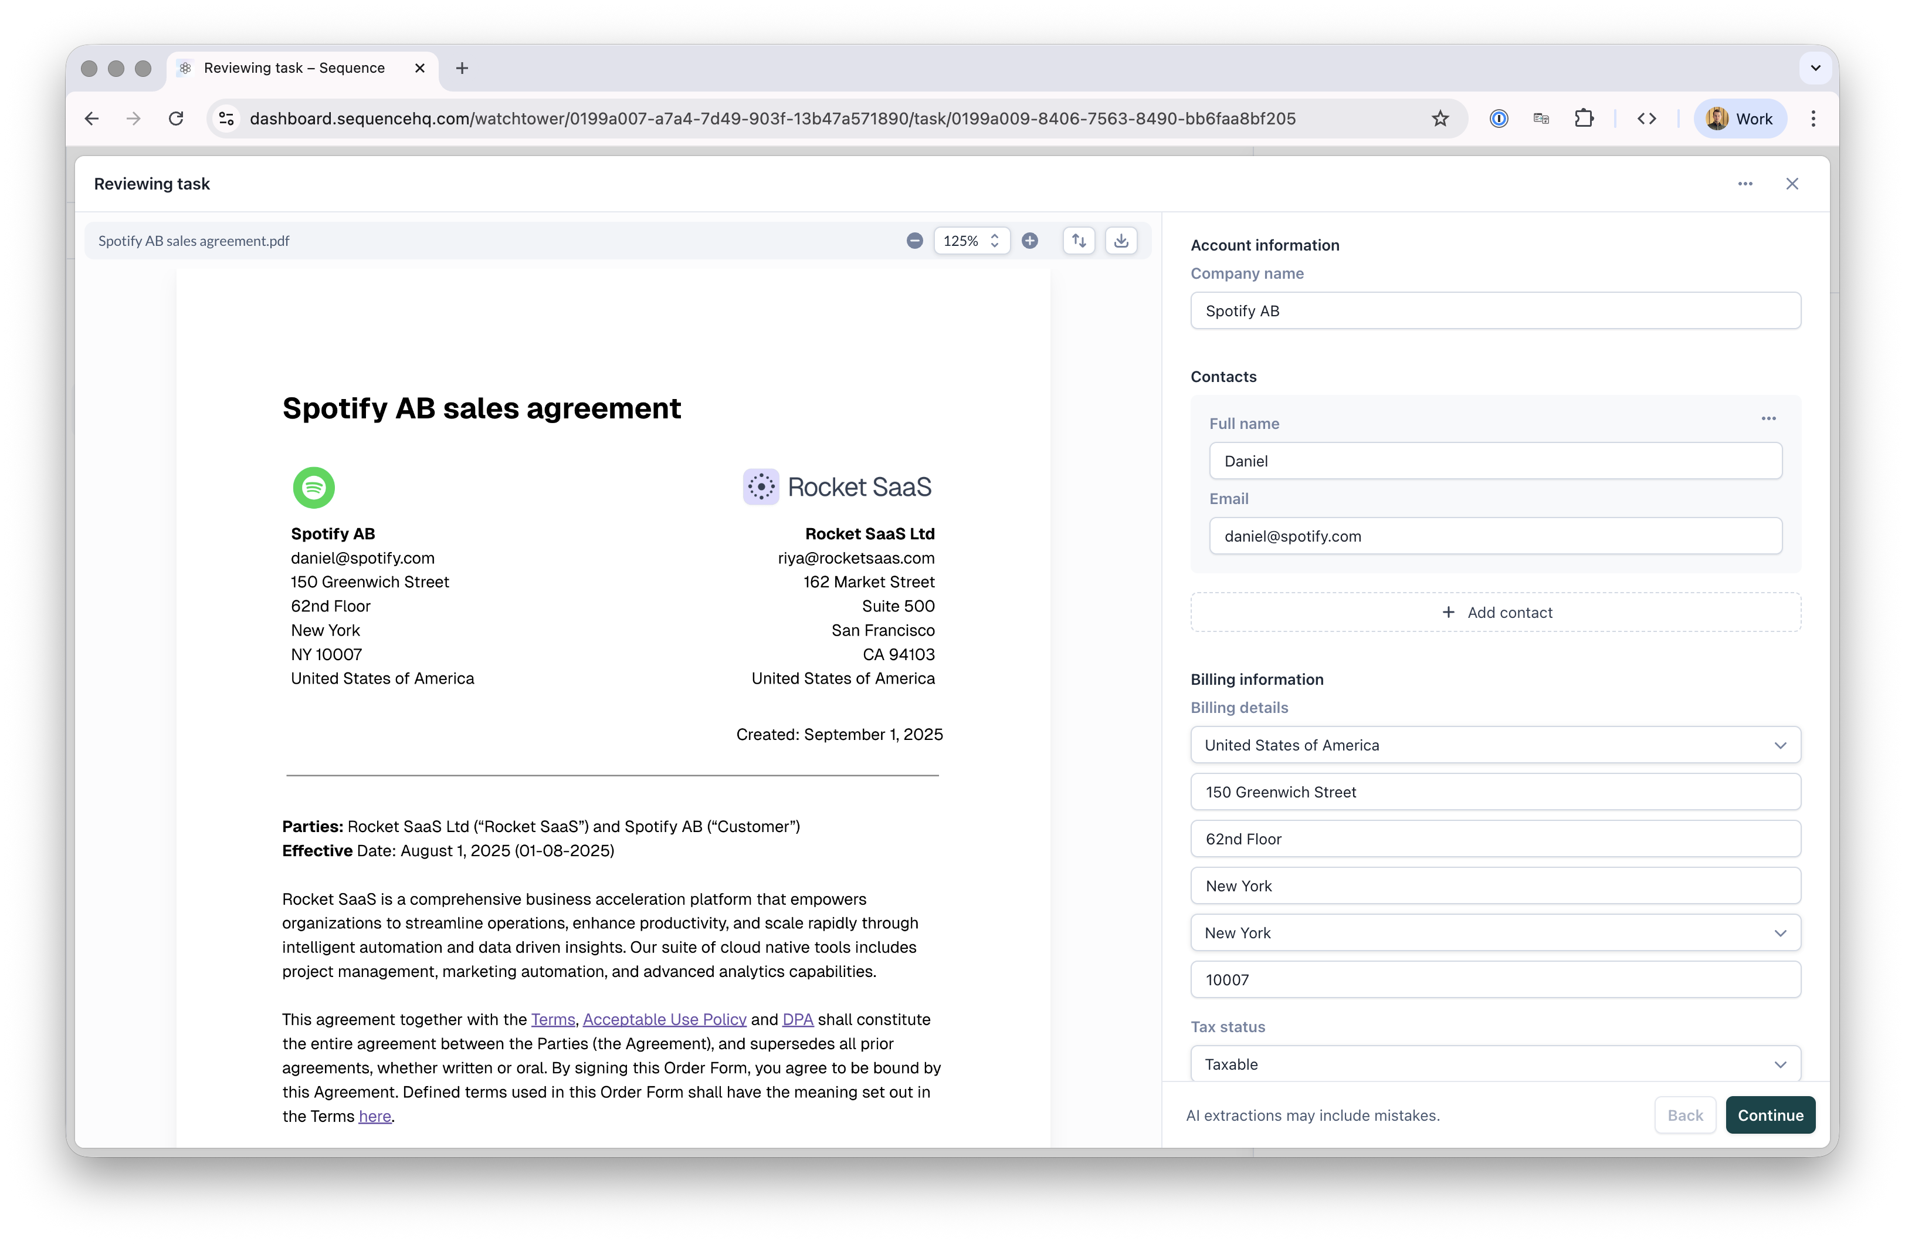Reload the dashboard page
This screenshot has width=1905, height=1244.
176,119
